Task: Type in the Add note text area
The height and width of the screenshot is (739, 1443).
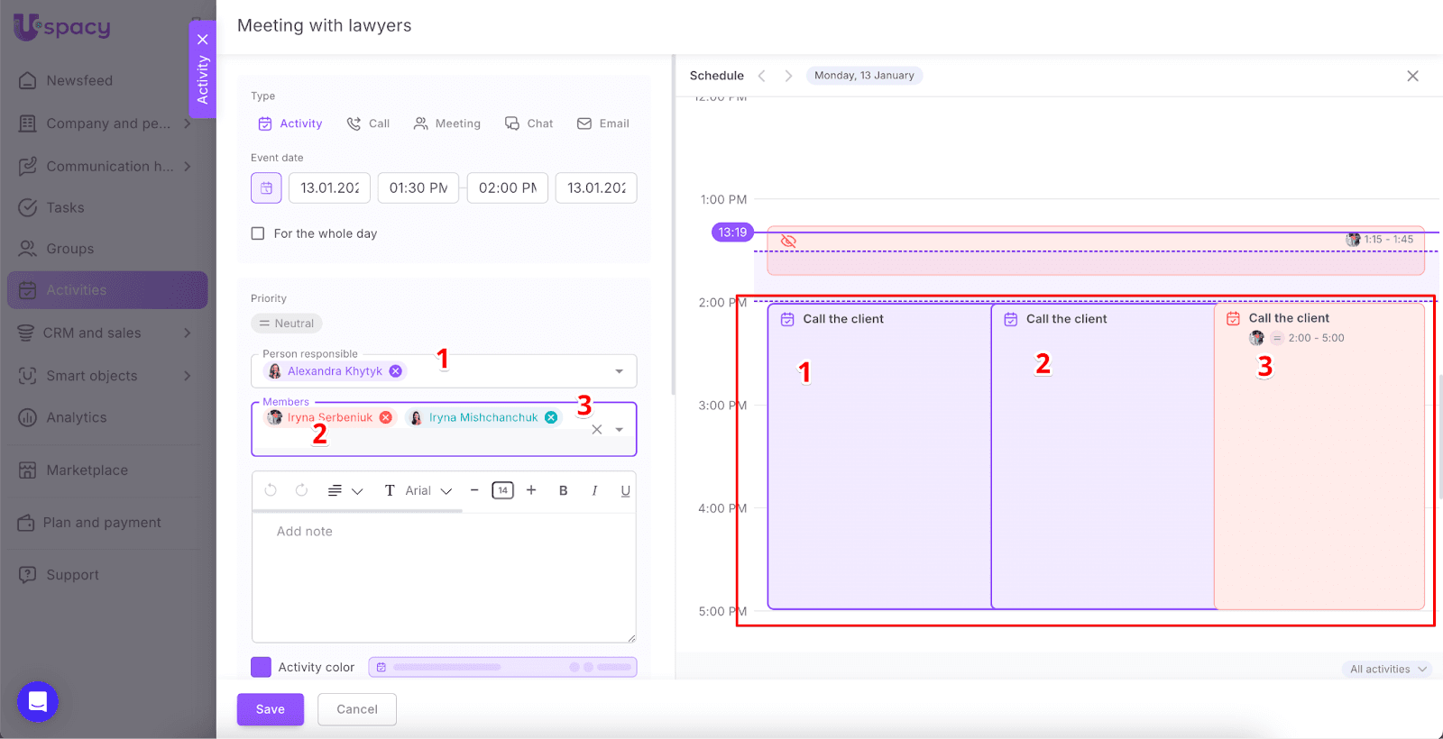Action: click(443, 577)
